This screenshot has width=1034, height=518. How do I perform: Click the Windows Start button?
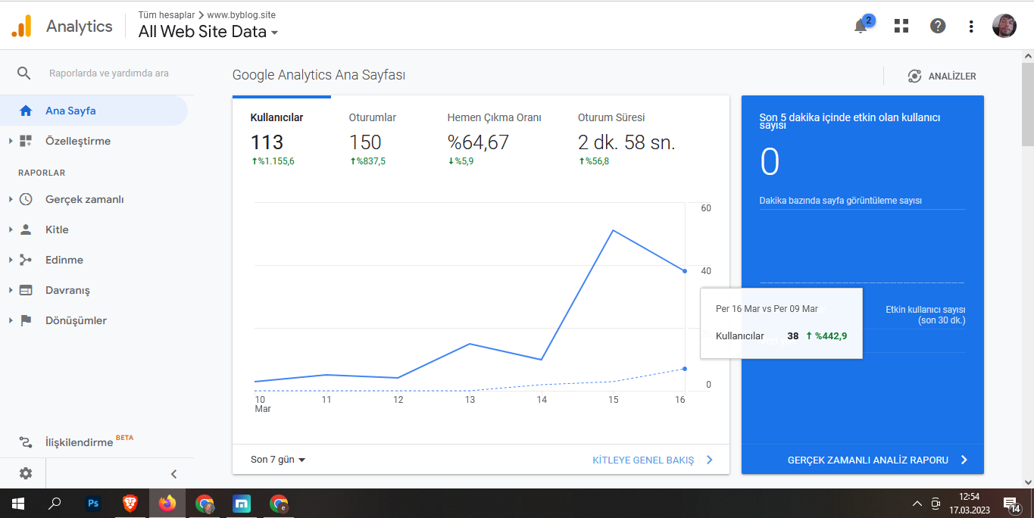tap(18, 504)
